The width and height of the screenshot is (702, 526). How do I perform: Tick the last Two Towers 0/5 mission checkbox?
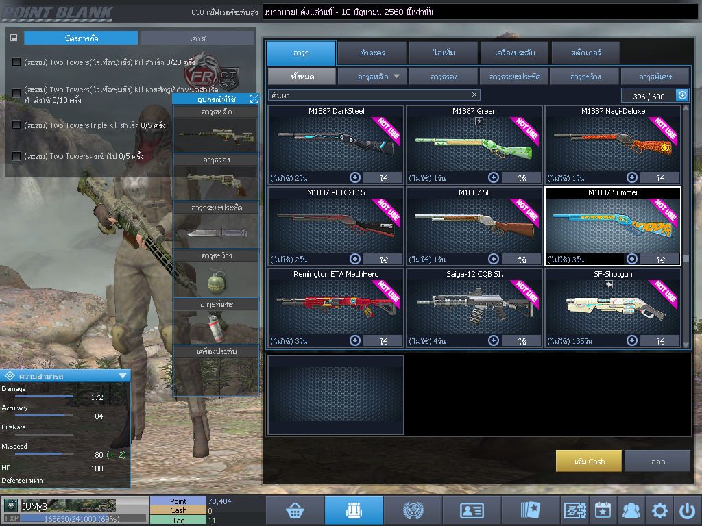coord(16,155)
